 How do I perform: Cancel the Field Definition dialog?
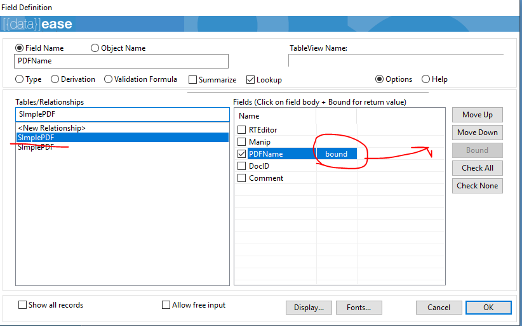(x=439, y=308)
